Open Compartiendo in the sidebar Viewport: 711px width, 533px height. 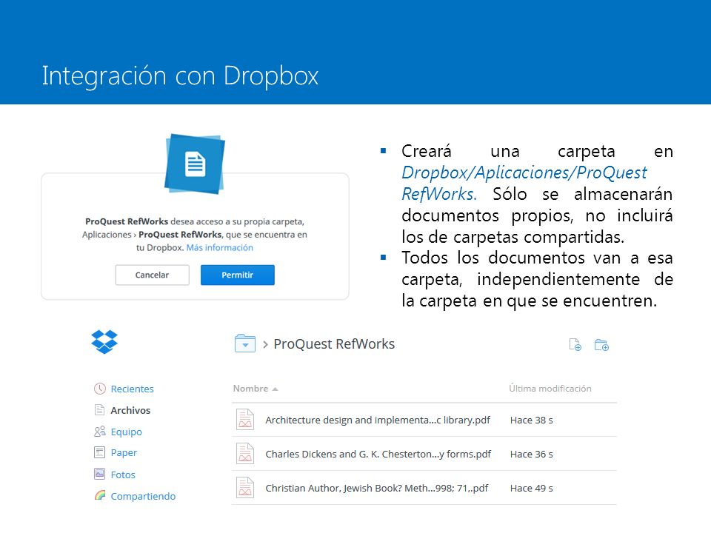click(143, 496)
